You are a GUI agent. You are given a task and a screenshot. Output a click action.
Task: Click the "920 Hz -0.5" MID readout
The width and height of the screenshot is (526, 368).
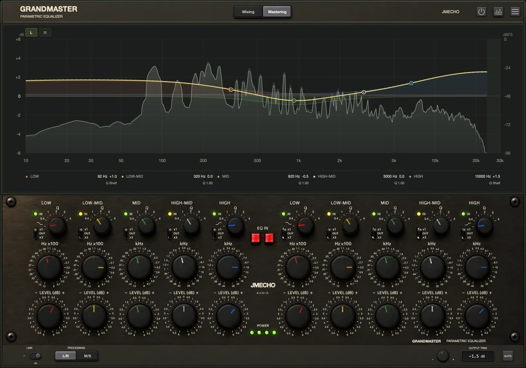tap(298, 176)
